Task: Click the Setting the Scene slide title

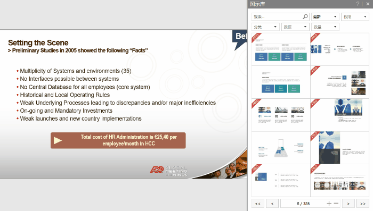Action: pyautogui.click(x=38, y=43)
